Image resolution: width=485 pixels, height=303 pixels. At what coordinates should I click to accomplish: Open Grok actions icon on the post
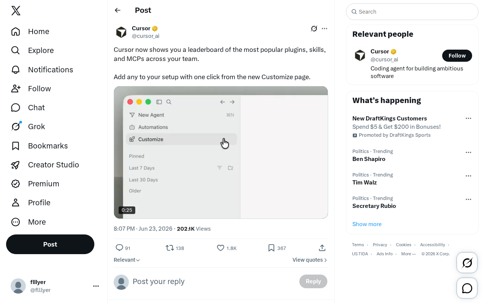click(314, 28)
